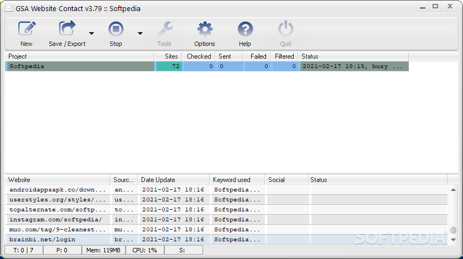Expand the Save / Export dropdown arrow
This screenshot has height=259, width=463.
click(x=91, y=33)
